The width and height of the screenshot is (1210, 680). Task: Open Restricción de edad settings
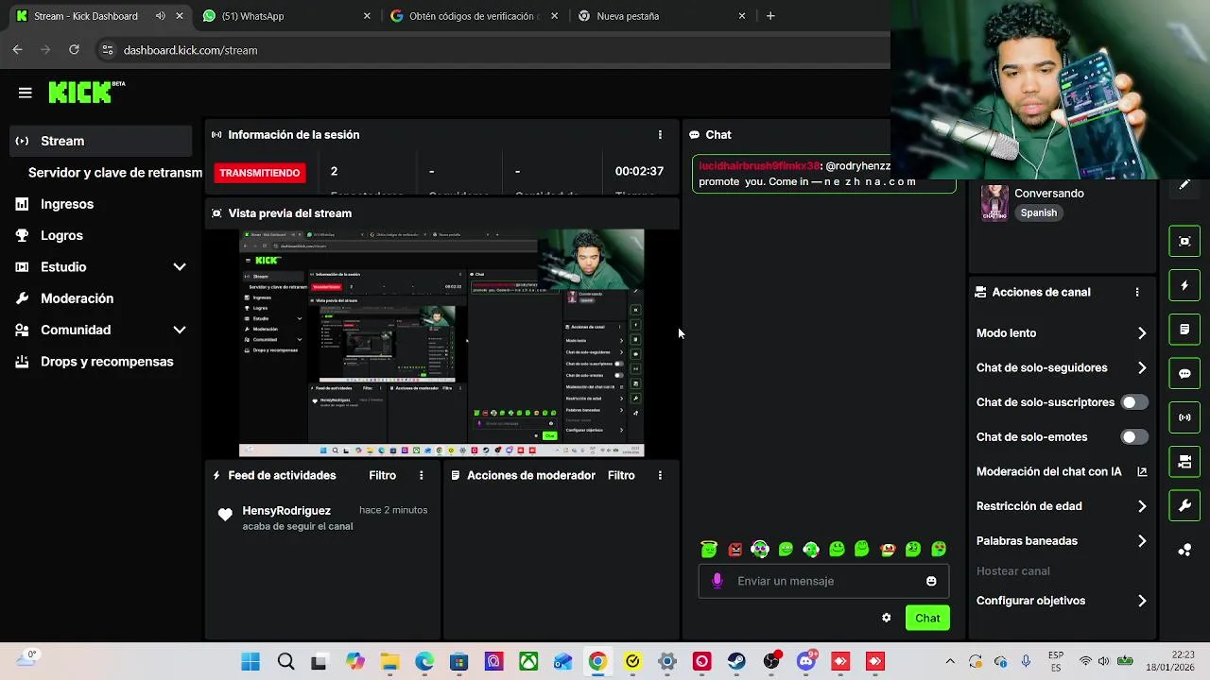[x=1061, y=506]
